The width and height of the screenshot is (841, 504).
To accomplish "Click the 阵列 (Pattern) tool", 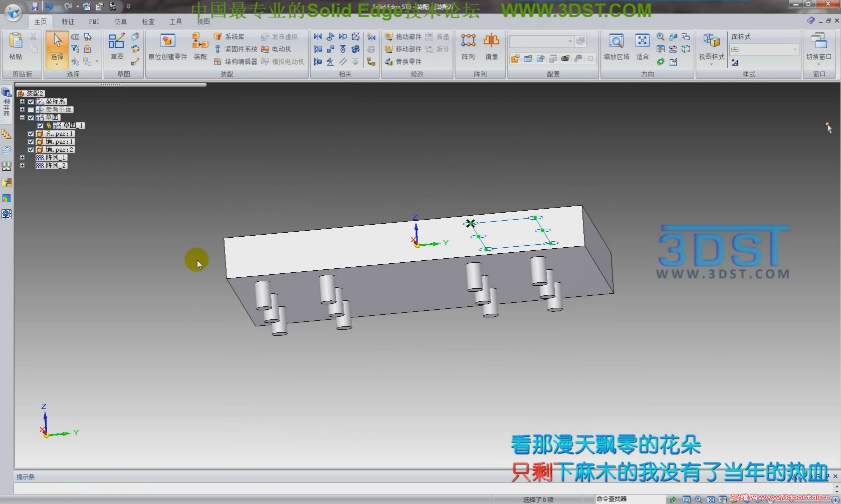I will coord(468,47).
